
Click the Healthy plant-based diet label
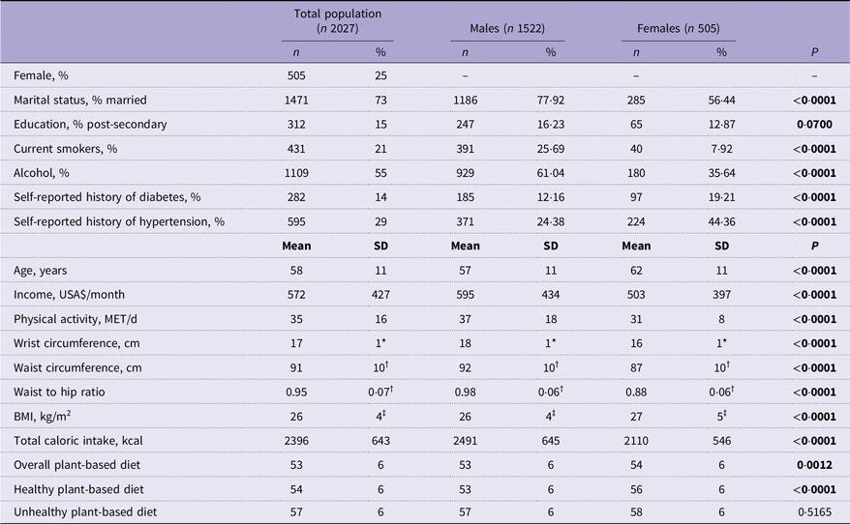(x=78, y=489)
